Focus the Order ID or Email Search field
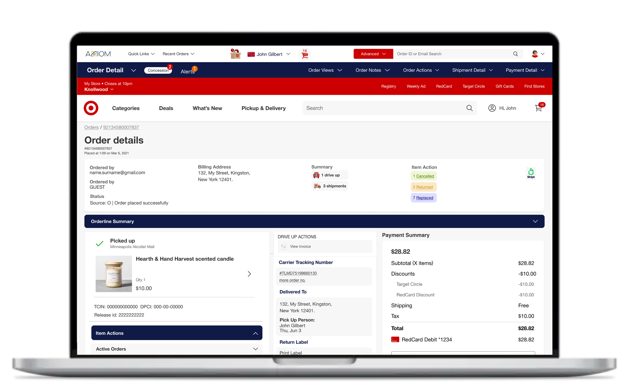The image size is (629, 389). click(453, 54)
